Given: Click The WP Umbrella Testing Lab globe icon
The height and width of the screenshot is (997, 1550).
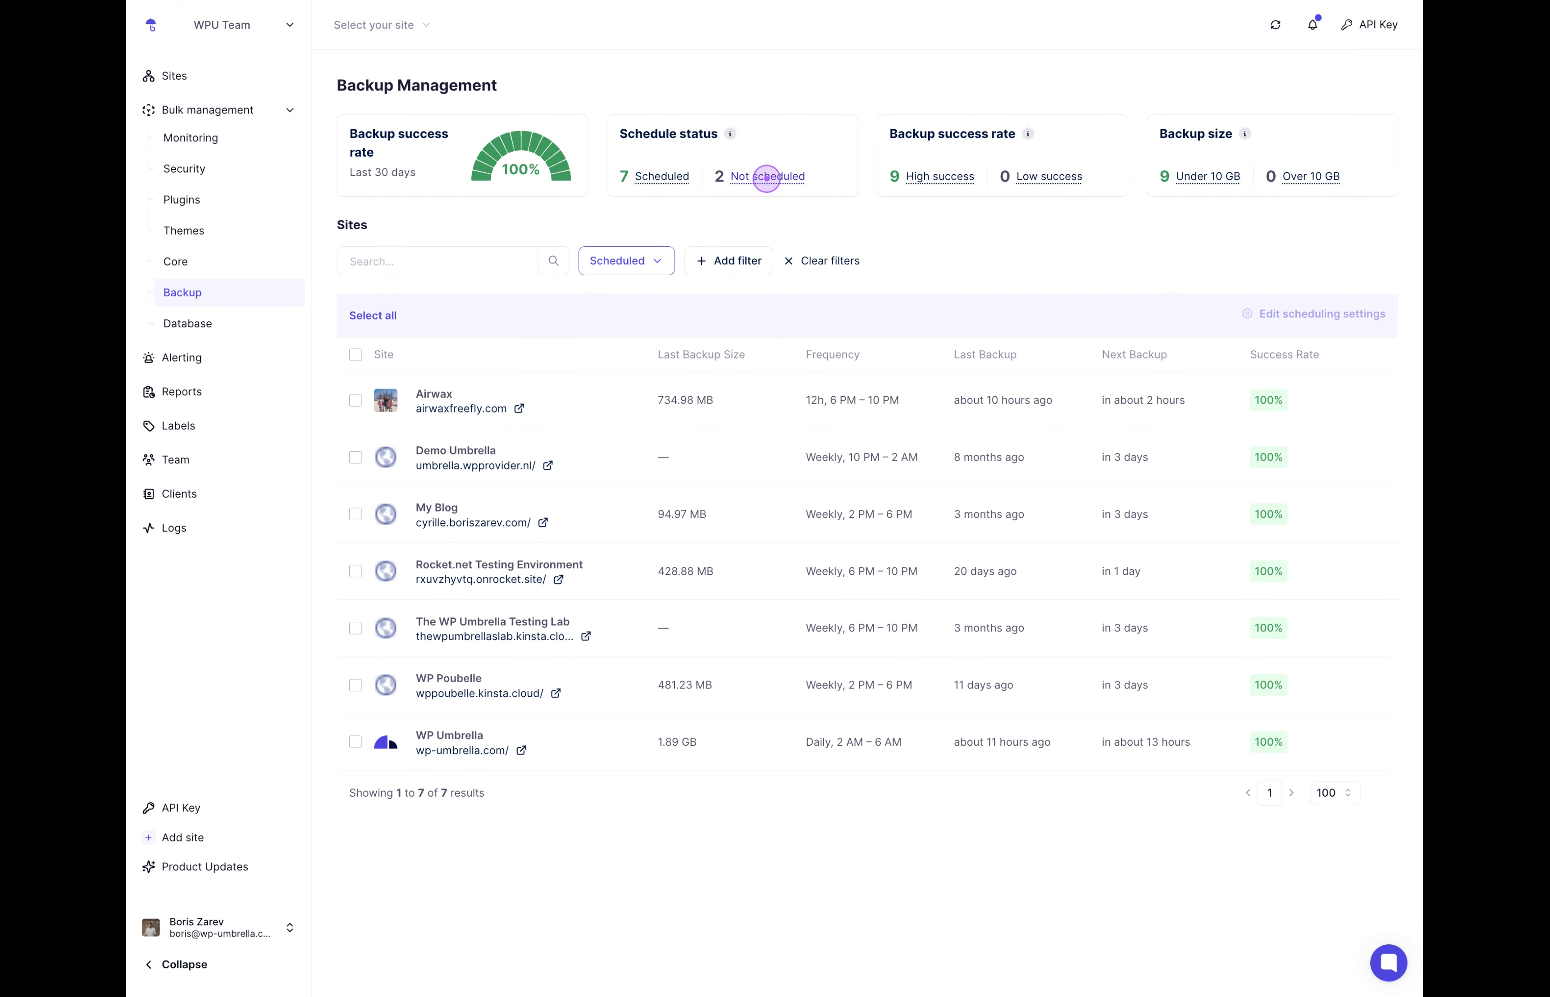Looking at the screenshot, I should tap(385, 628).
